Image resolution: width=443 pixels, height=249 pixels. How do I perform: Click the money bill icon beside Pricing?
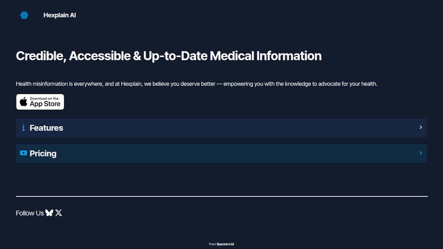pyautogui.click(x=23, y=153)
